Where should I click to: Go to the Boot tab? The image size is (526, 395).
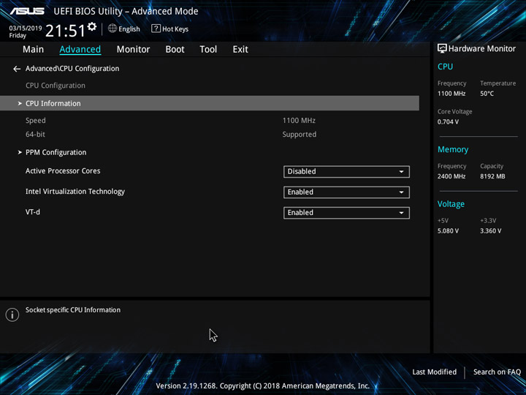point(175,50)
